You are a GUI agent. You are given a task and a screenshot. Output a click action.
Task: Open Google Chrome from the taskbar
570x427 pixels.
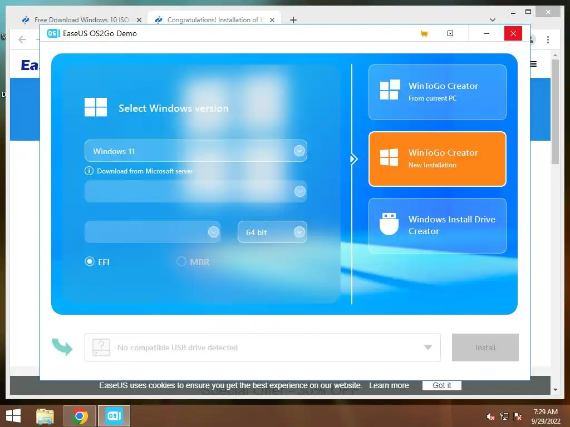[x=80, y=416]
